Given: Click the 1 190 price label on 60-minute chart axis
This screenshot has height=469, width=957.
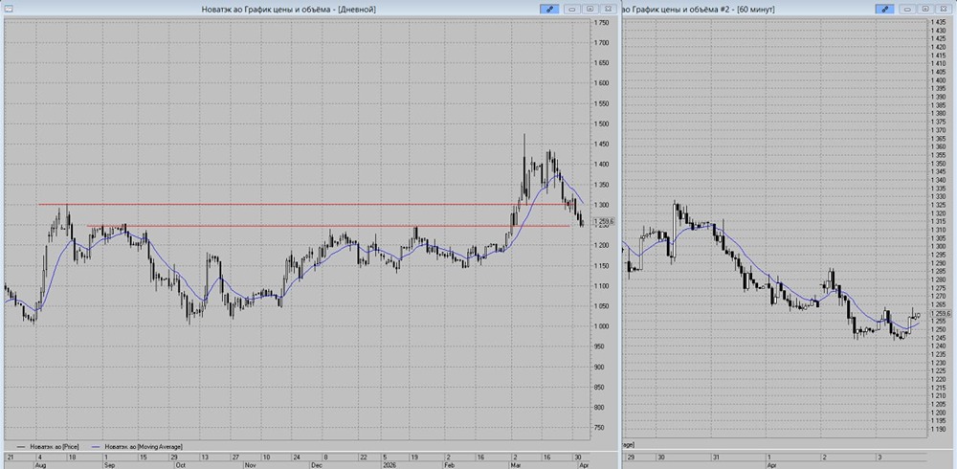Looking at the screenshot, I should 939,430.
